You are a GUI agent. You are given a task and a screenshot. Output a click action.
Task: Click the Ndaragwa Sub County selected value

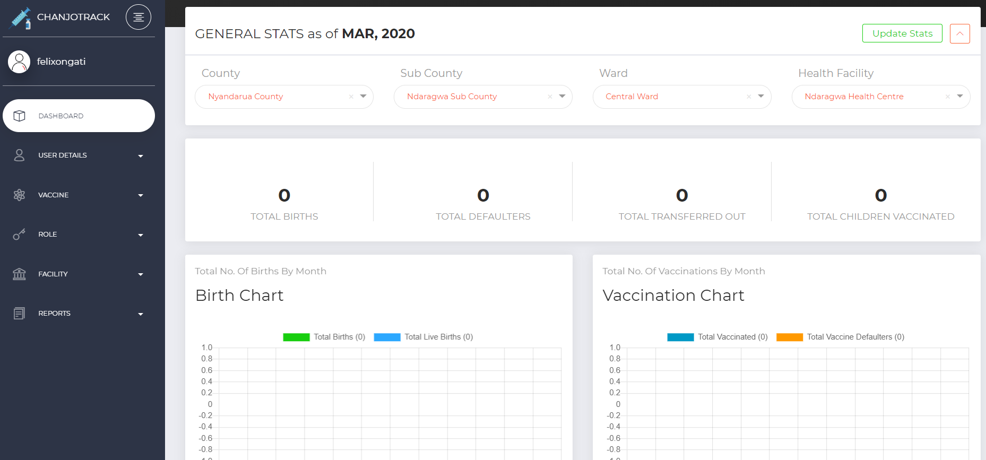(x=452, y=97)
